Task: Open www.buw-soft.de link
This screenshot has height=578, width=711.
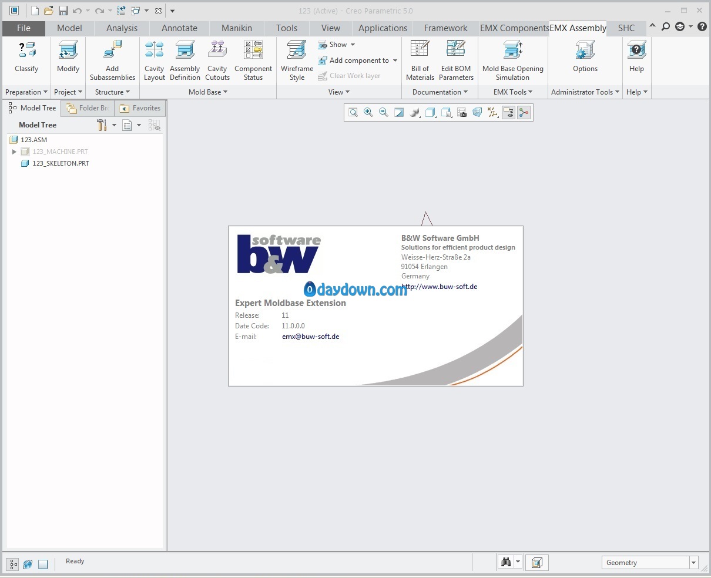Action: click(440, 287)
